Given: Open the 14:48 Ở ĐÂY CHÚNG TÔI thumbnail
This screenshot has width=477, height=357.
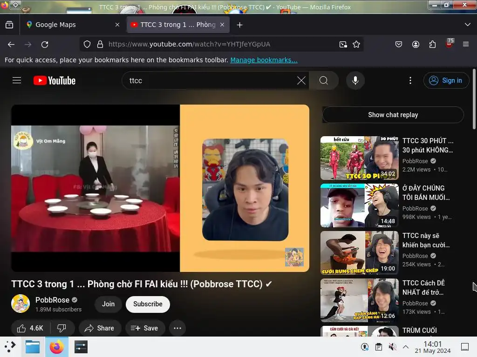Looking at the screenshot, I should click(359, 205).
